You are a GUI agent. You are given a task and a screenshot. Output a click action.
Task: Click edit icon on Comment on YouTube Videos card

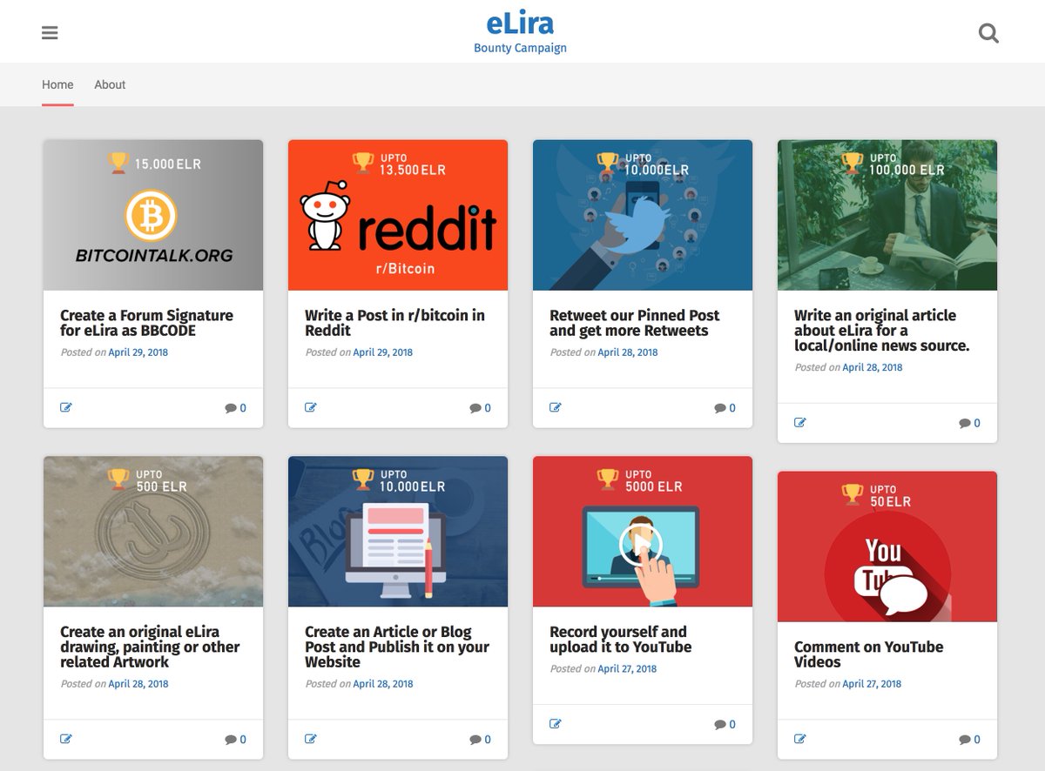pyautogui.click(x=800, y=739)
